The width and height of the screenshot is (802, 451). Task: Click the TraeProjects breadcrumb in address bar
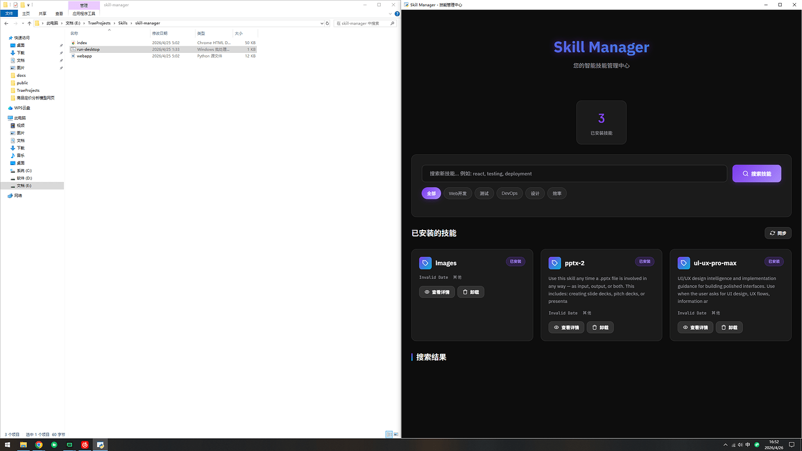(99, 23)
